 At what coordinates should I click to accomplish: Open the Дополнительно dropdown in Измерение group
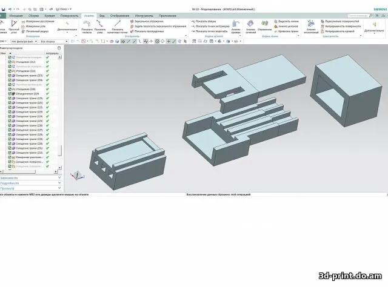tap(67, 27)
